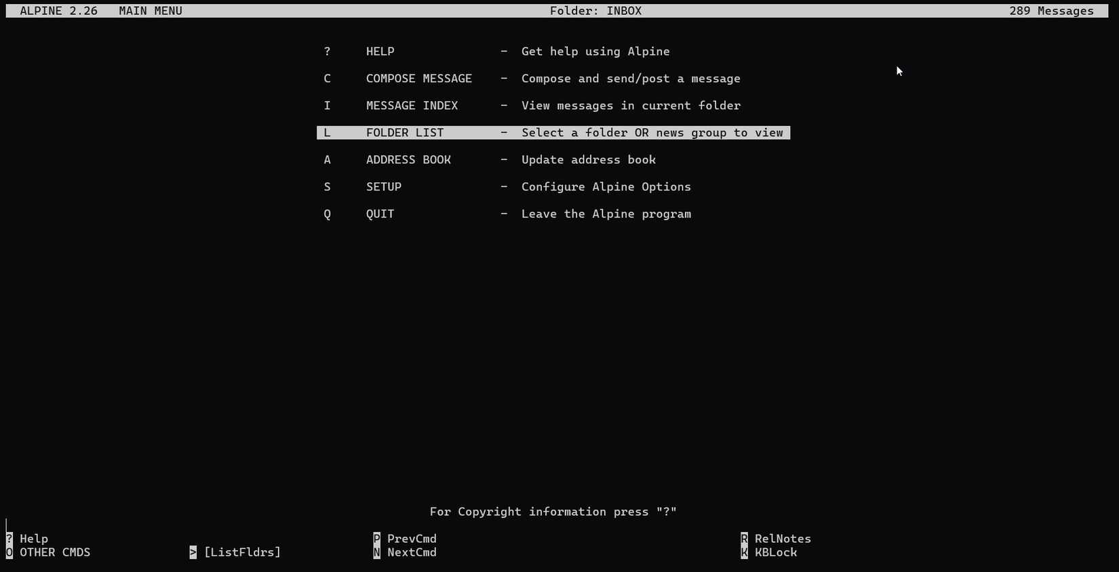The width and height of the screenshot is (1119, 572).
Task: Click the "?" key hint beside Help
Action: [x=9, y=539]
